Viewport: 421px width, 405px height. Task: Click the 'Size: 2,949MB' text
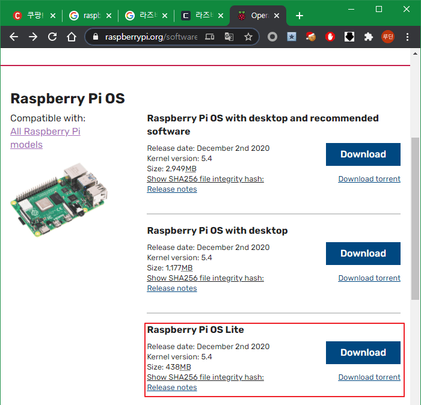(x=171, y=169)
